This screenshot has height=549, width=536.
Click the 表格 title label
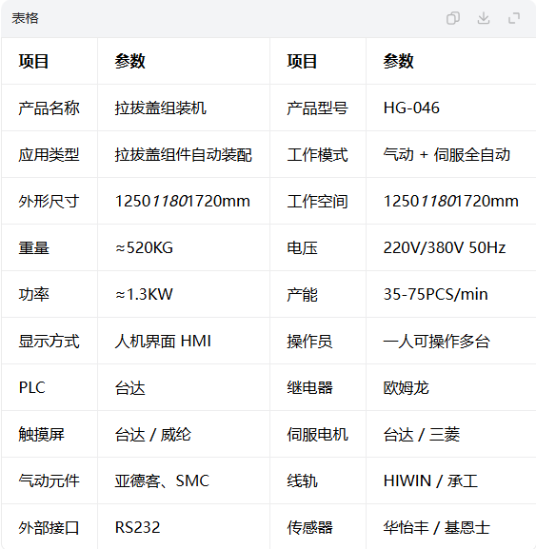pyautogui.click(x=25, y=18)
